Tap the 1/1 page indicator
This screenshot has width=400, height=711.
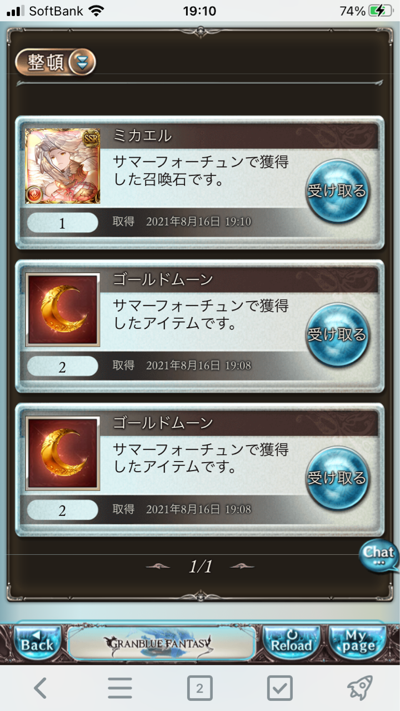point(201,567)
